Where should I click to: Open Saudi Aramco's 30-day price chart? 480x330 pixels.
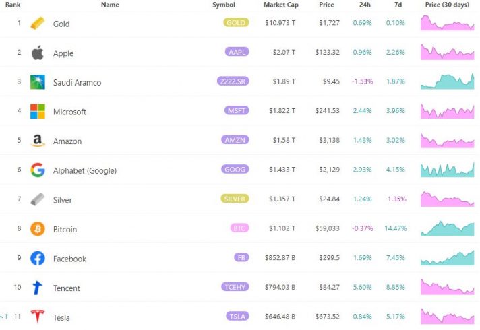tap(447, 81)
